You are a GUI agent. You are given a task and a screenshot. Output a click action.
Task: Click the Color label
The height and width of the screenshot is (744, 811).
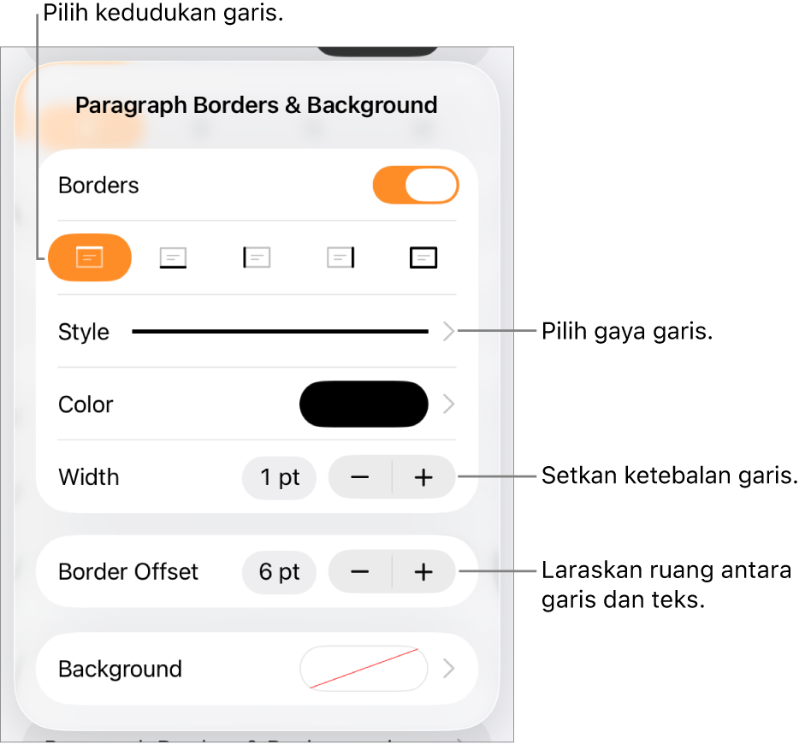[86, 404]
